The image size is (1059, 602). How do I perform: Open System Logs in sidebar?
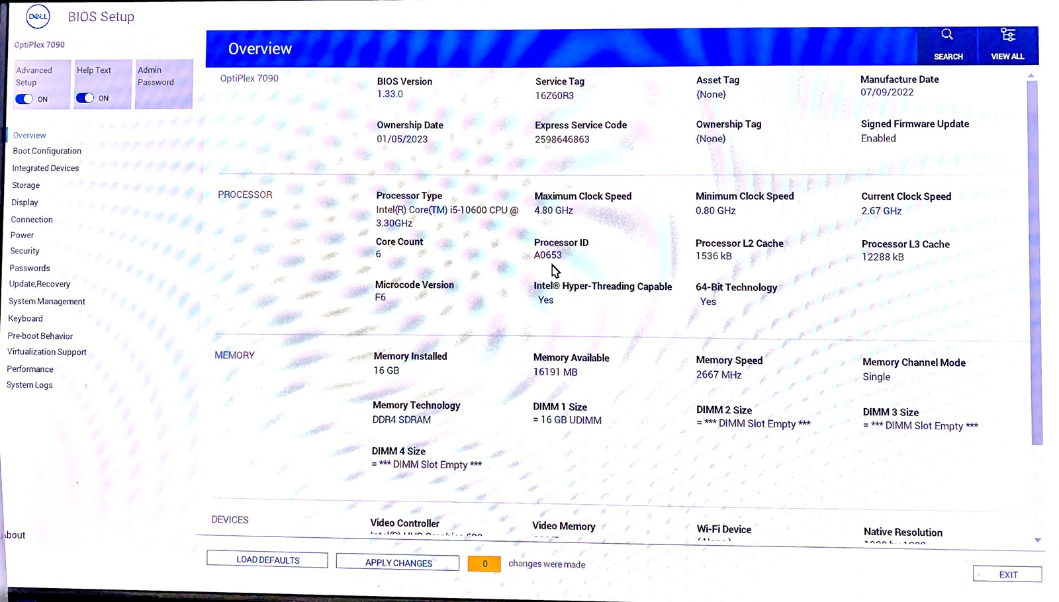point(30,385)
